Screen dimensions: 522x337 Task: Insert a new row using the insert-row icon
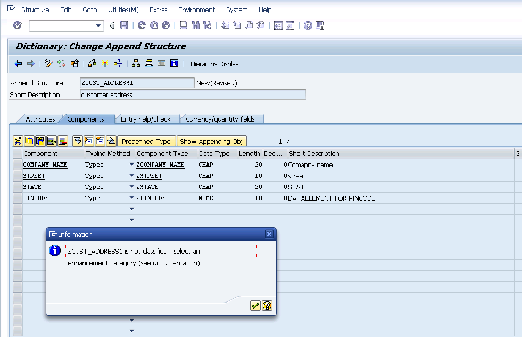(52, 141)
